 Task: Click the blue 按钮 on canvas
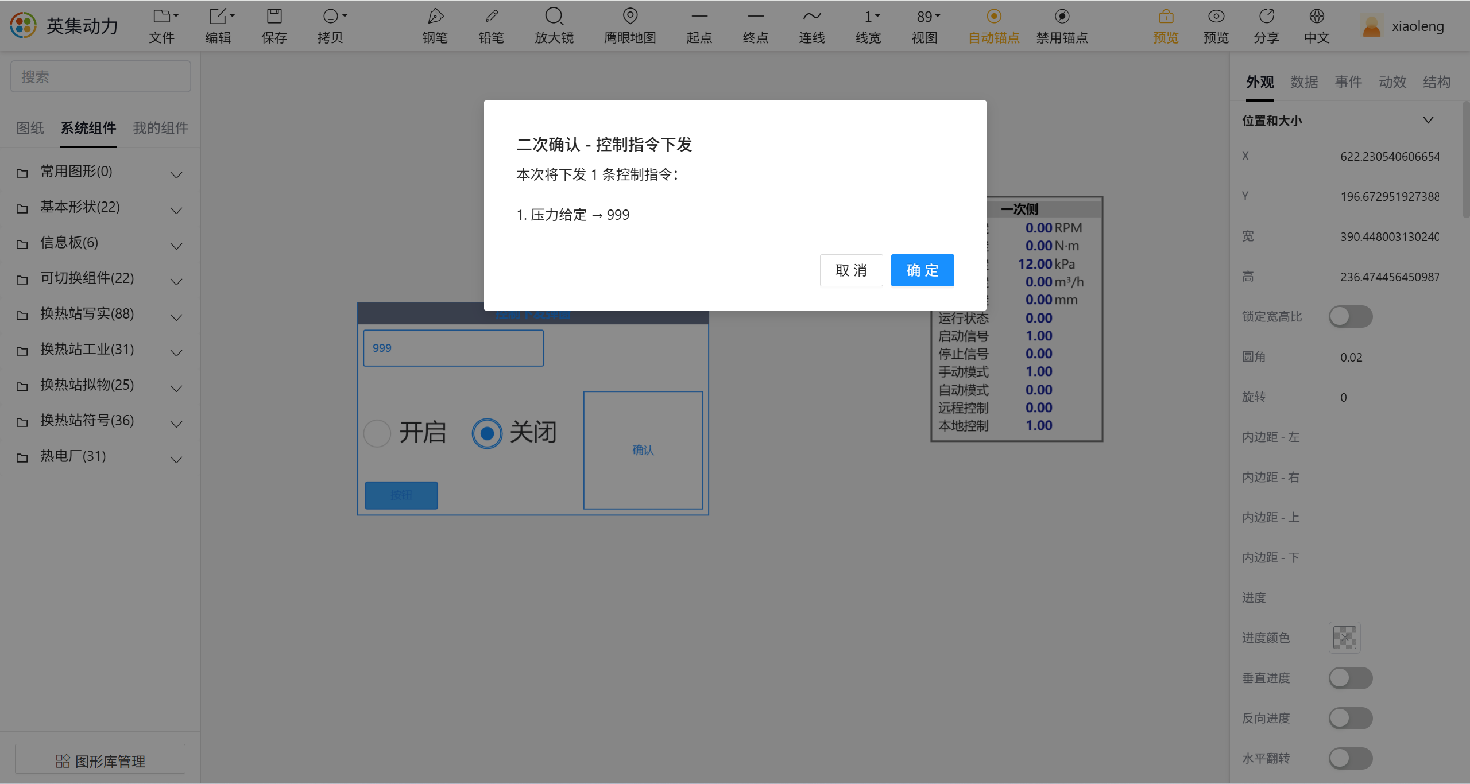point(401,495)
